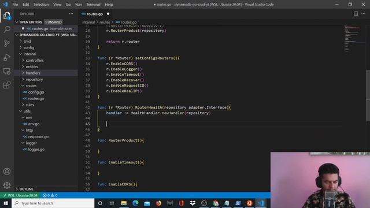Image resolution: width=370 pixels, height=208 pixels.
Task: Launch Firefox from the taskbar
Action: click(x=158, y=203)
